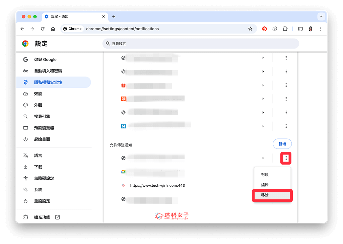Select 隱私權和安全性 in sidebar
The height and width of the screenshot is (244, 343).
coord(54,82)
